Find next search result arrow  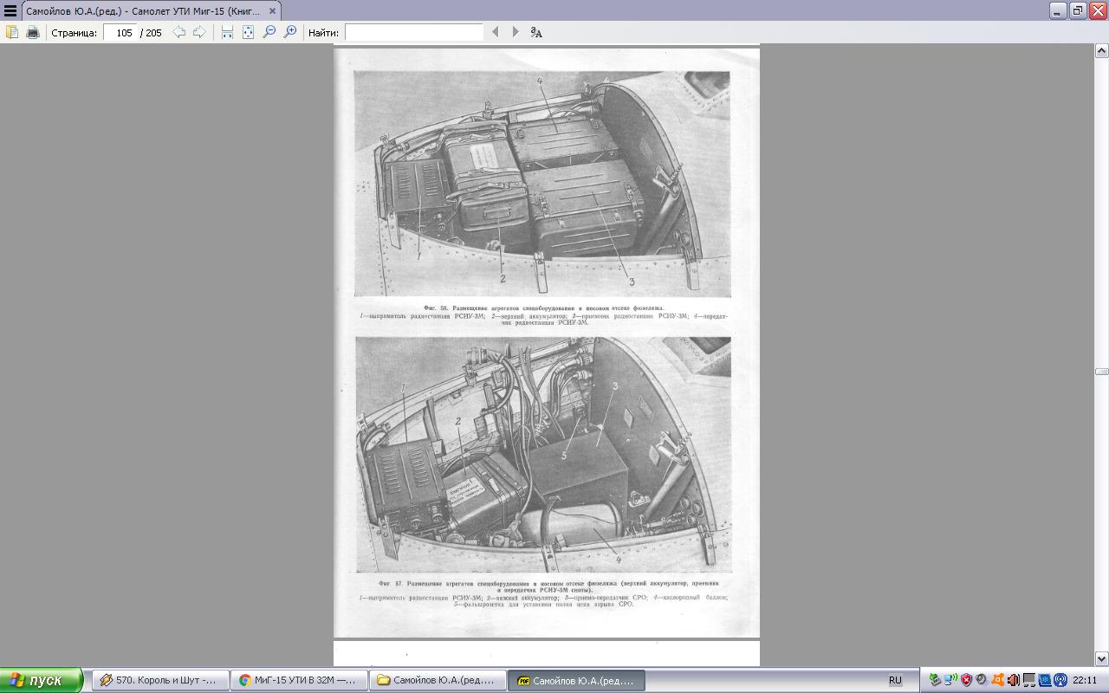tap(516, 32)
